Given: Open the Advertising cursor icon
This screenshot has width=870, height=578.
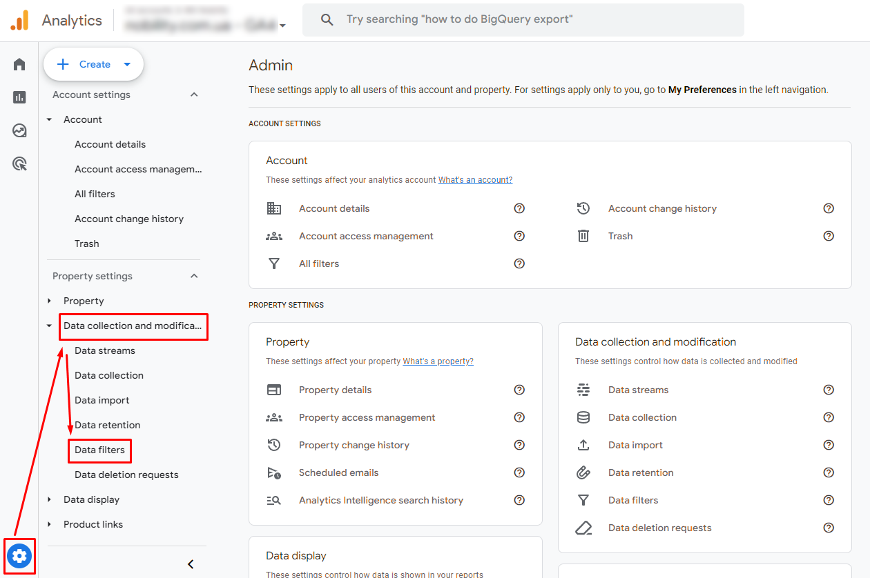Looking at the screenshot, I should point(19,163).
